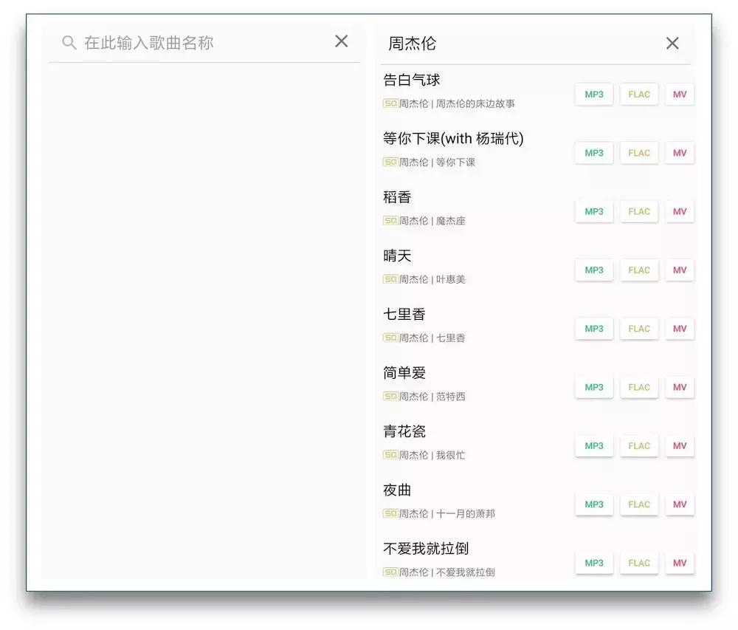Screen dimensions: 738x630
Task: Download MP3 of 告白气球
Action: click(593, 94)
